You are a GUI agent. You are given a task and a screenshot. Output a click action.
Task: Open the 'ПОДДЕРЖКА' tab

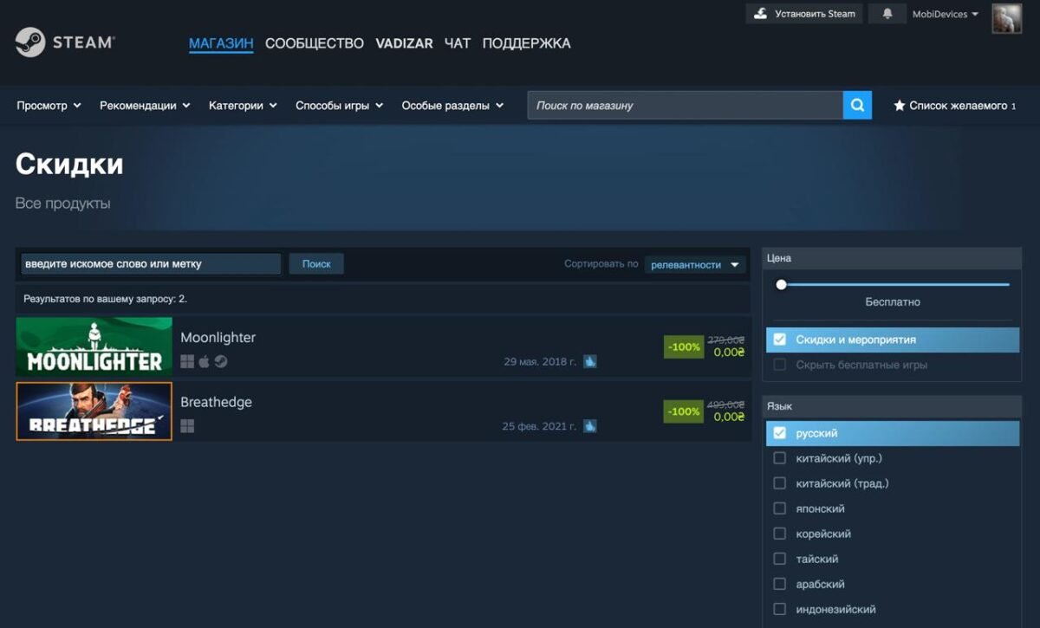526,43
